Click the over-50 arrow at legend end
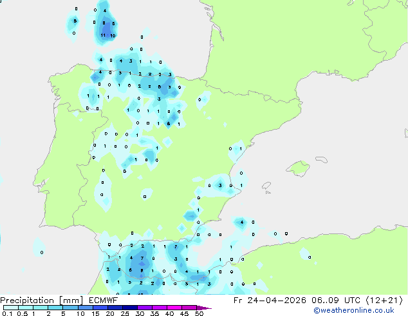 tap(204, 308)
